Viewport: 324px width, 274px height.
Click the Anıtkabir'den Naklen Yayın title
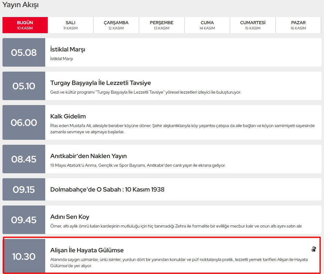(x=88, y=156)
